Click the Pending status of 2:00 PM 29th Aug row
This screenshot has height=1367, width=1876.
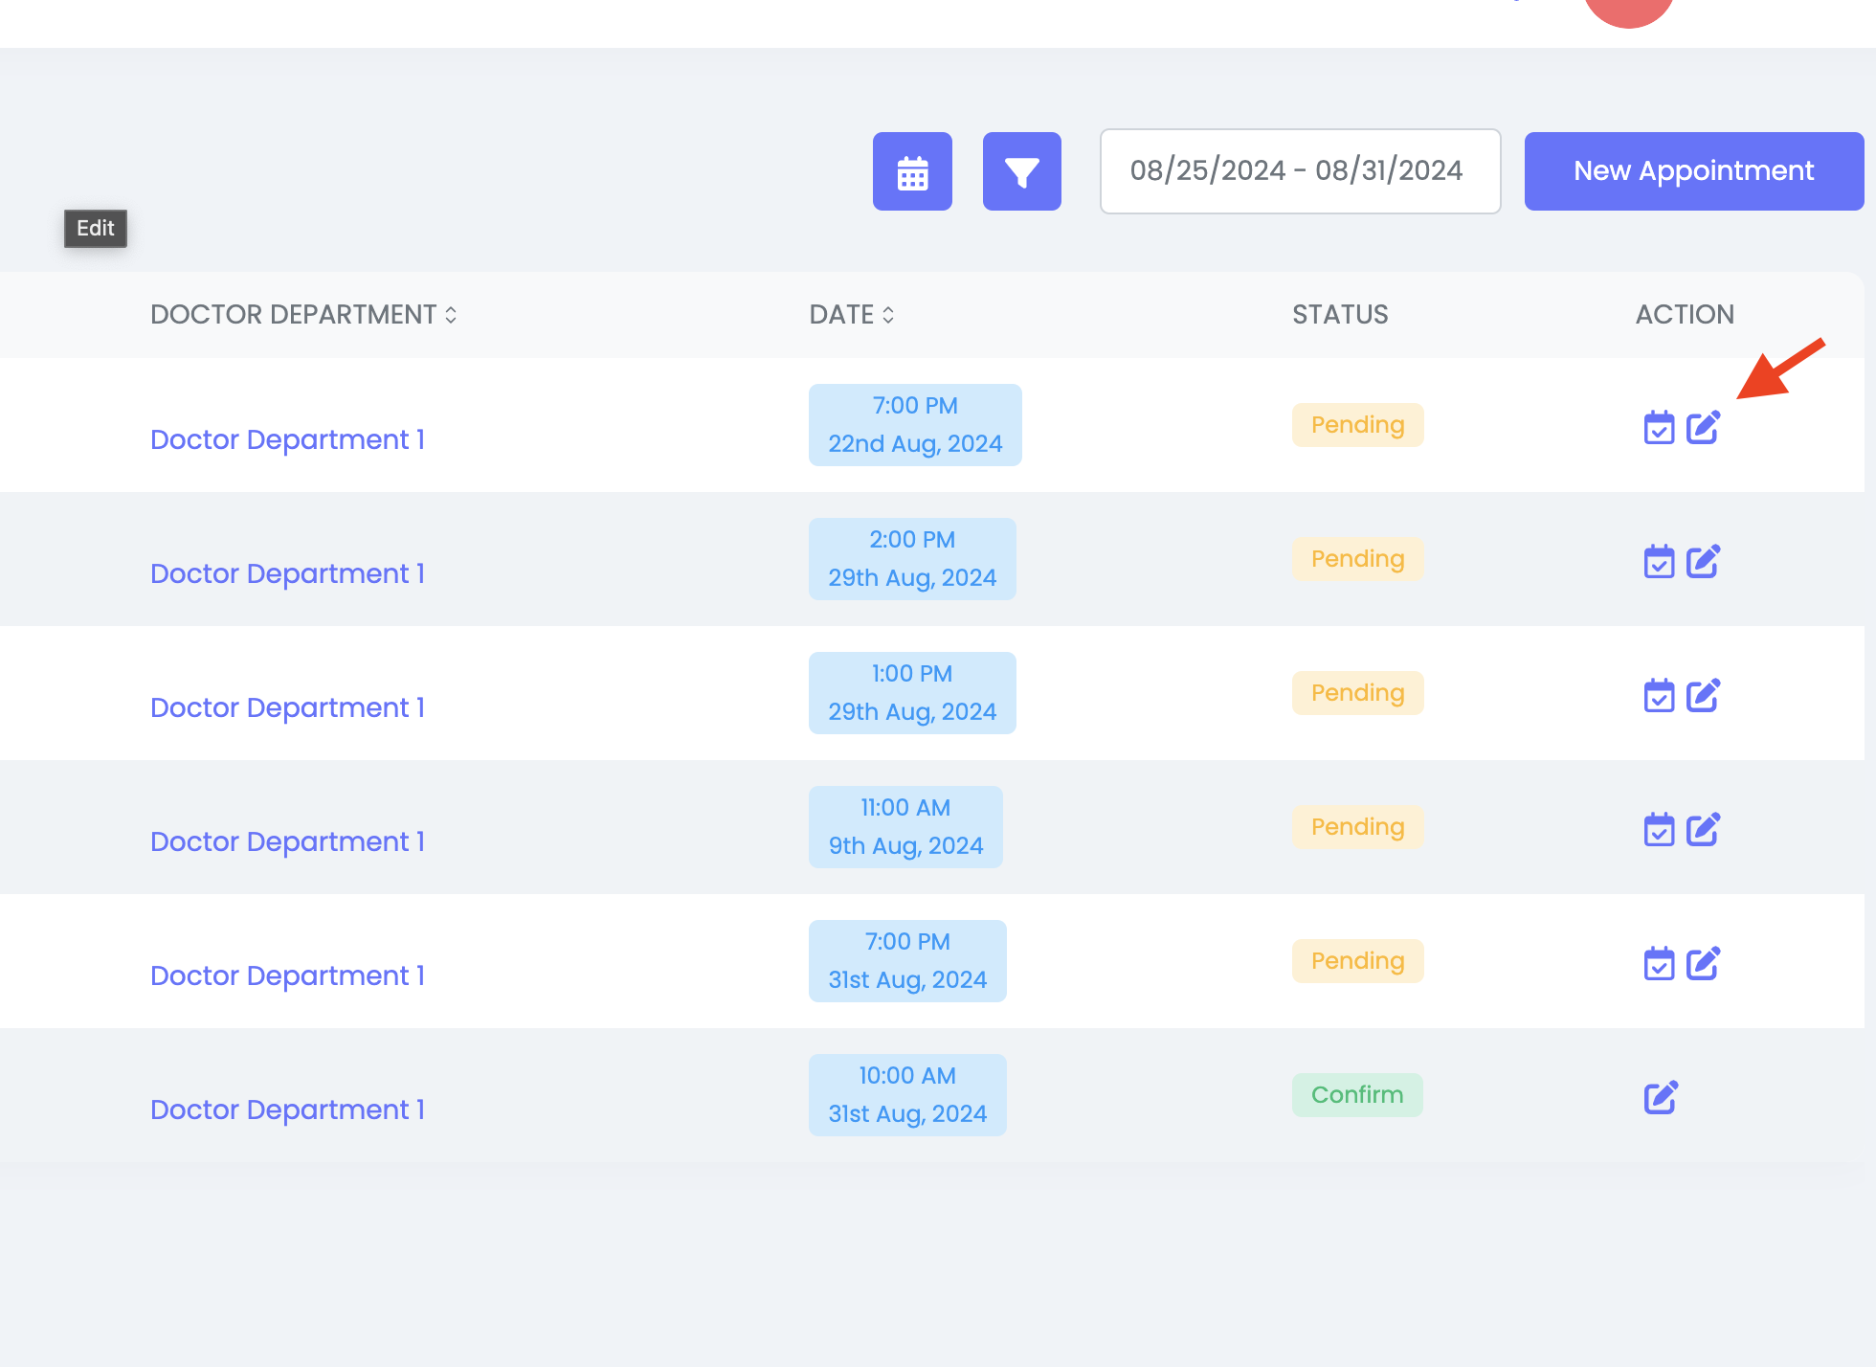click(1357, 559)
